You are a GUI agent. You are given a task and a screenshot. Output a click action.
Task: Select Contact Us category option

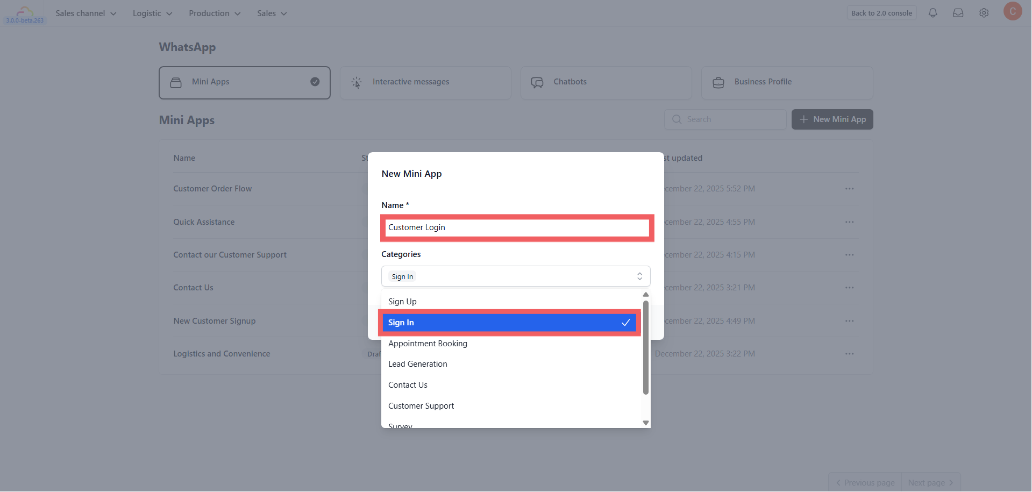click(511, 385)
